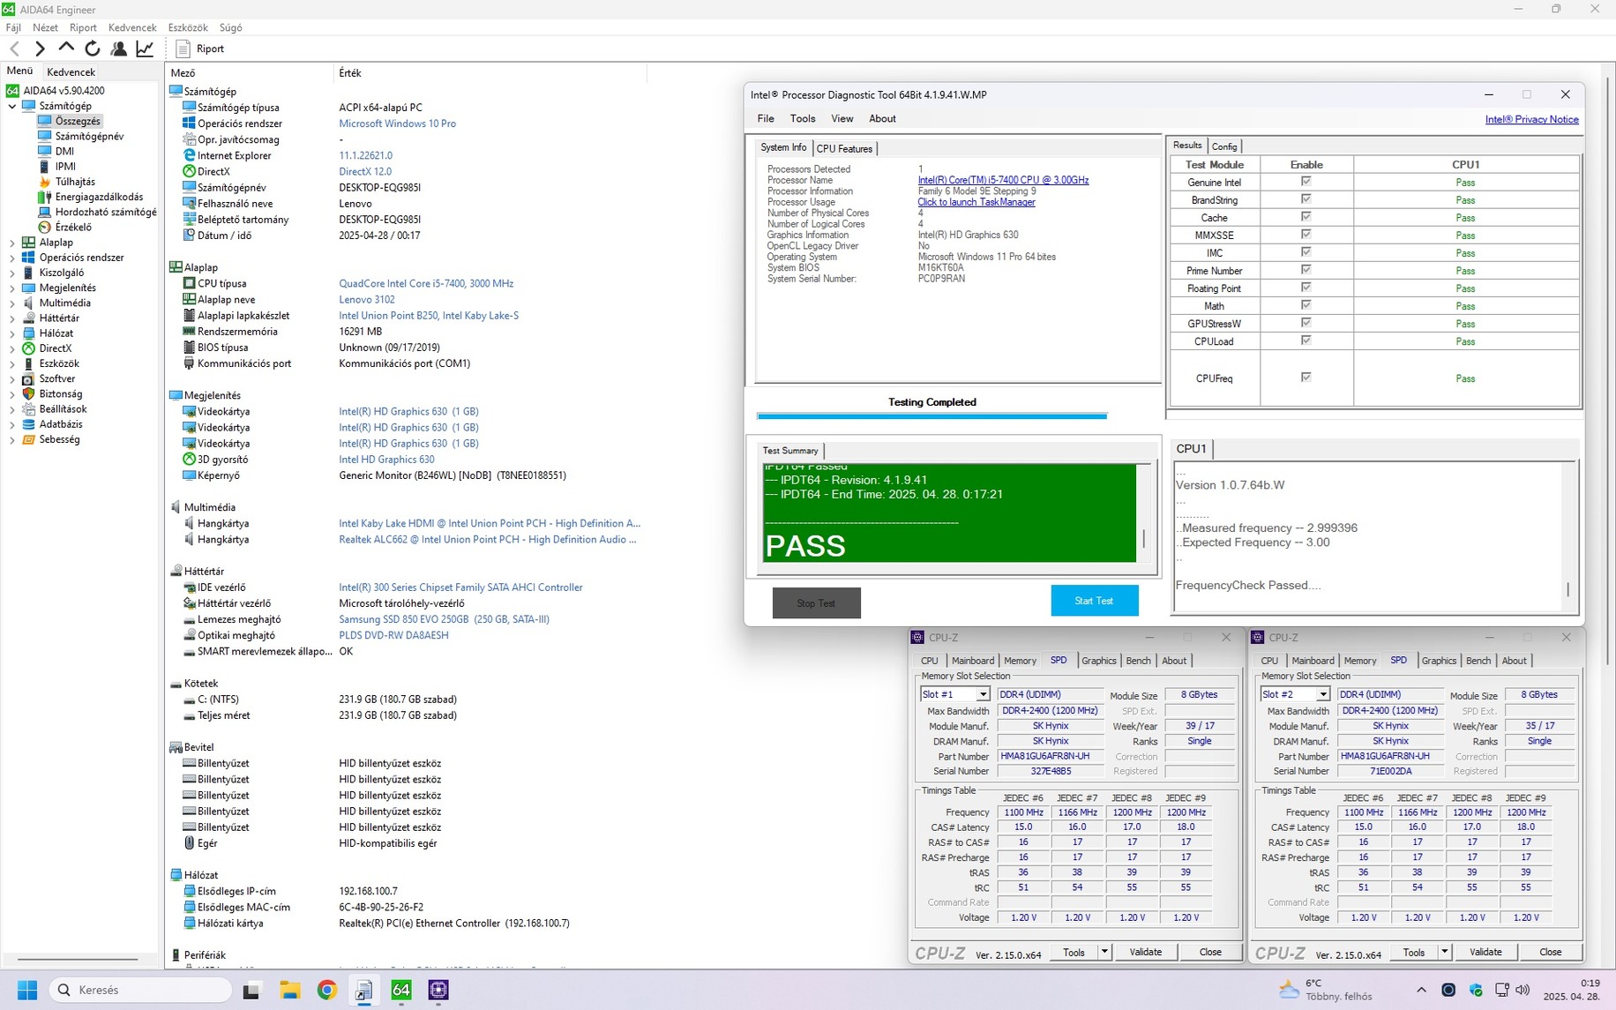Open the volume control in system tray
The width and height of the screenshot is (1616, 1010).
click(1522, 990)
